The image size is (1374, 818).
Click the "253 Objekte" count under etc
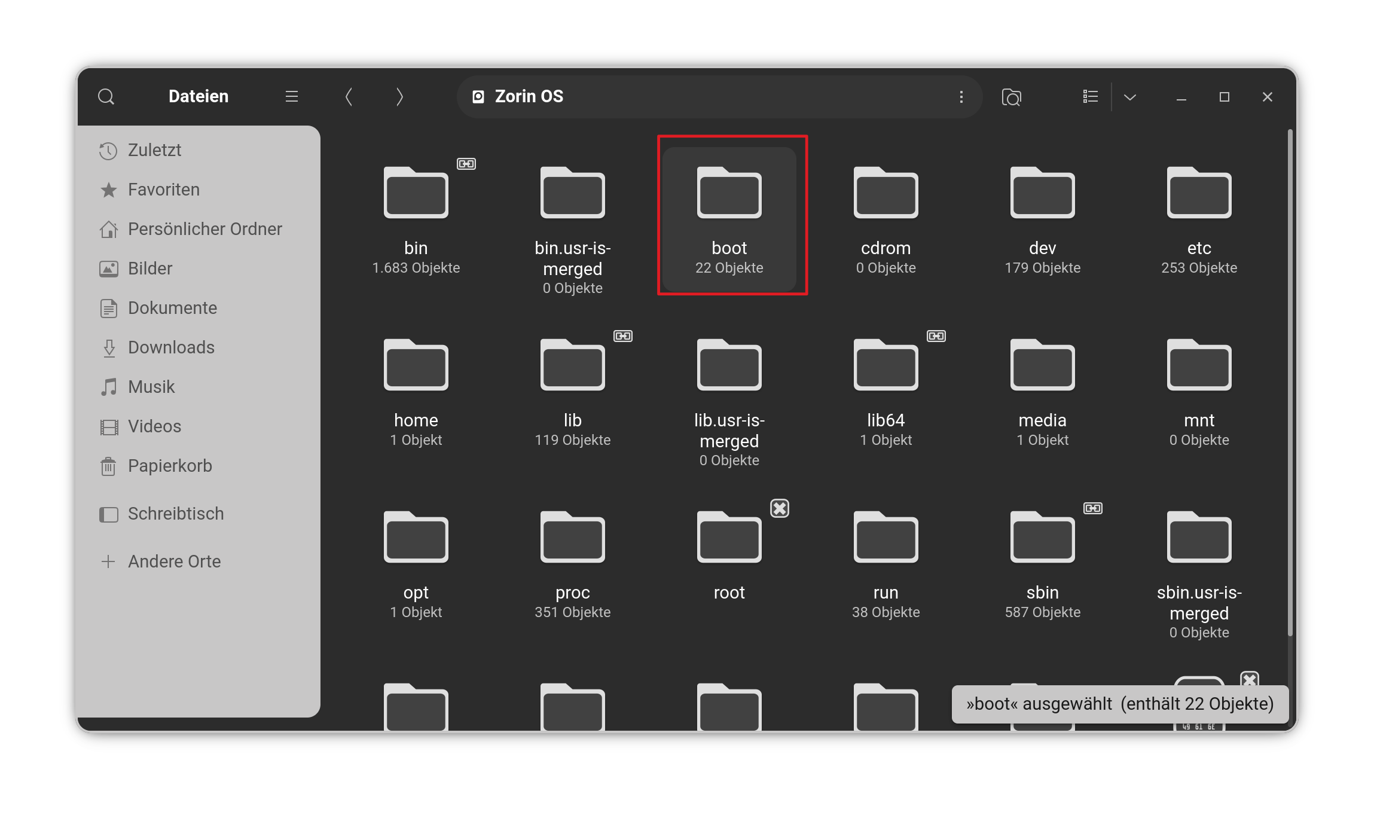pos(1199,268)
